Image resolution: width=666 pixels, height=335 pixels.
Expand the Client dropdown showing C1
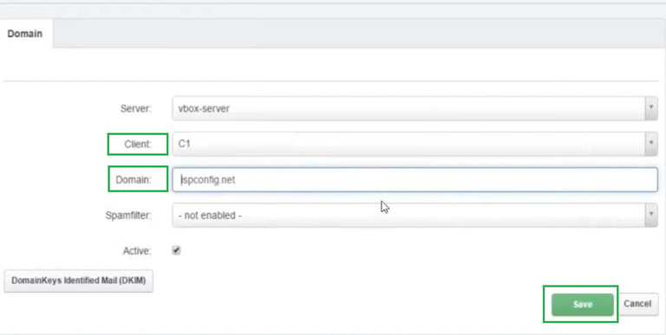coord(415,144)
